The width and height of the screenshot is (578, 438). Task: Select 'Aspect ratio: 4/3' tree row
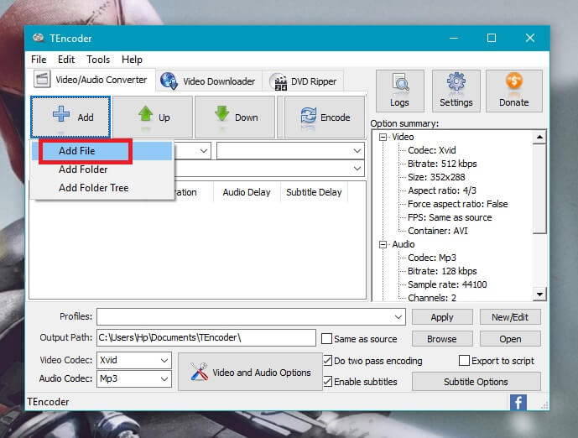tap(442, 190)
